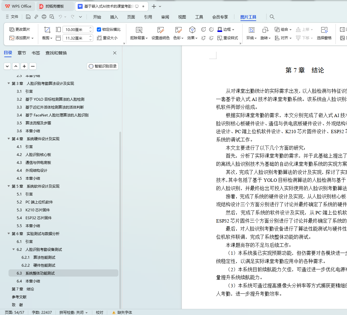The height and width of the screenshot is (315, 347).
Task: Switch to 找稻壳模板 tab
Action: click(55, 6)
